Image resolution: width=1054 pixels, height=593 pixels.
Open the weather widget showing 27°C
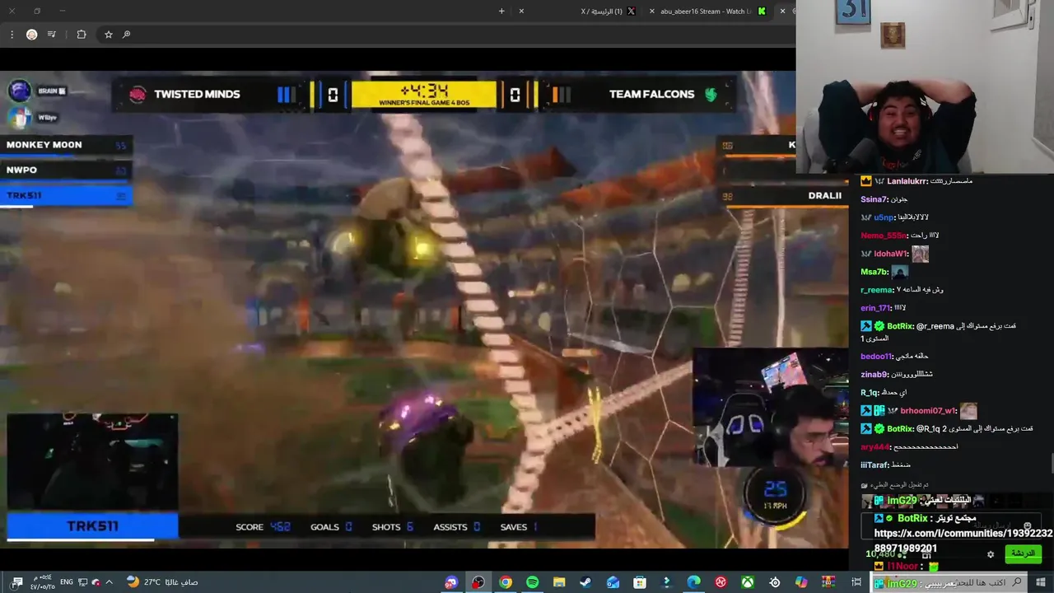161,582
